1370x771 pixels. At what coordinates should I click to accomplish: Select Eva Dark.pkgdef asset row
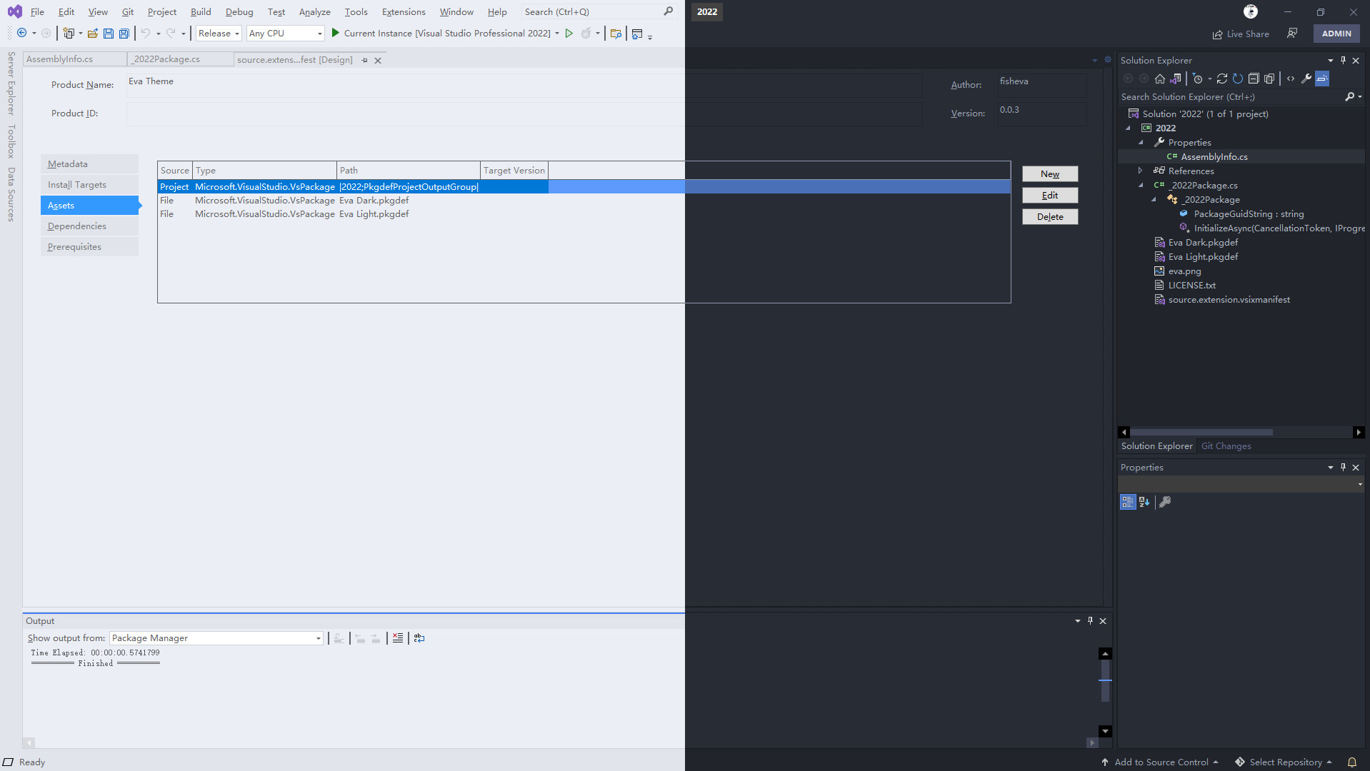click(584, 201)
